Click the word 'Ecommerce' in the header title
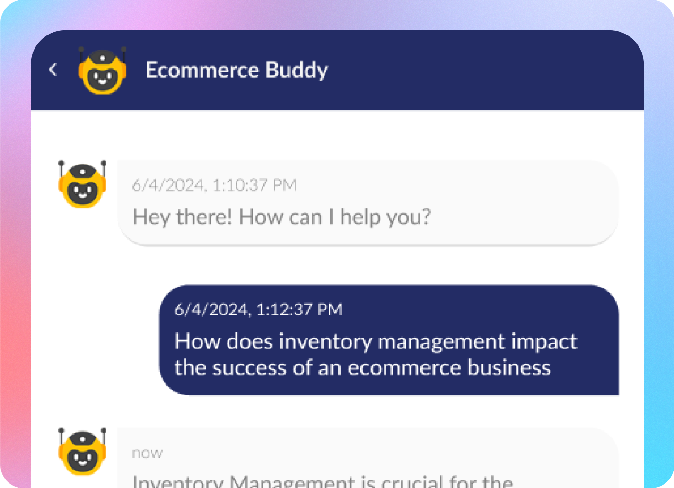The image size is (674, 488). coord(202,70)
